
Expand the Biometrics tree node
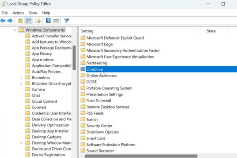(x=21, y=77)
